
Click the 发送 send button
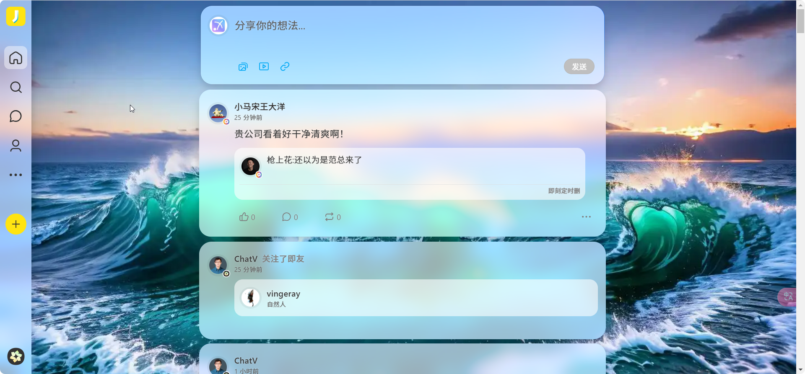coord(579,67)
